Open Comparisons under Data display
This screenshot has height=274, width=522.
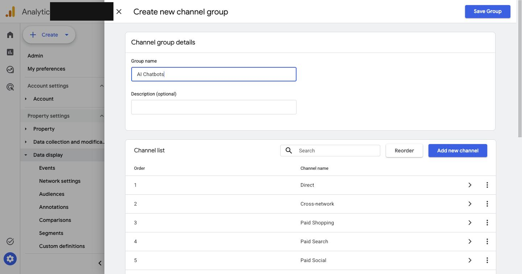coord(55,220)
